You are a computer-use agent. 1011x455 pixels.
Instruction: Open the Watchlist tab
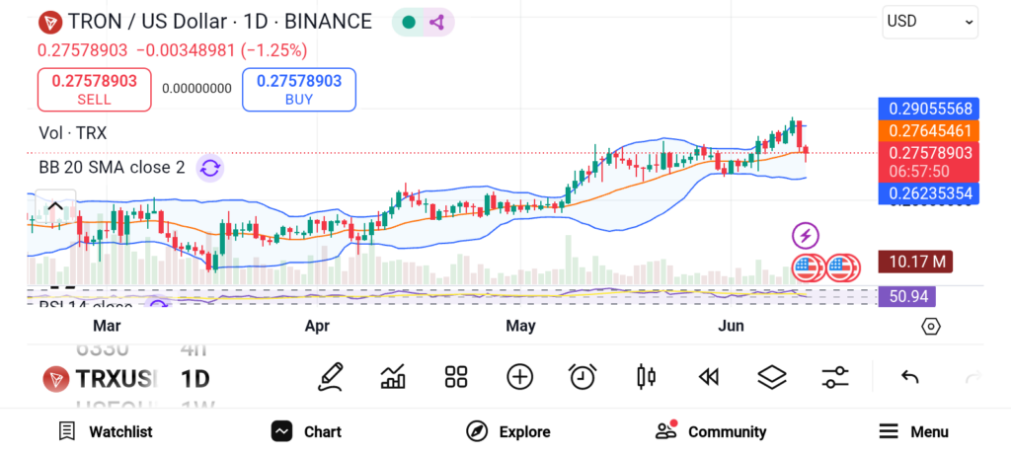click(105, 431)
